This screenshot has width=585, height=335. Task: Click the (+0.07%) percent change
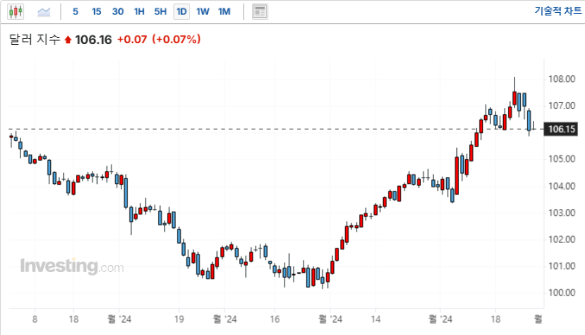pyautogui.click(x=177, y=39)
